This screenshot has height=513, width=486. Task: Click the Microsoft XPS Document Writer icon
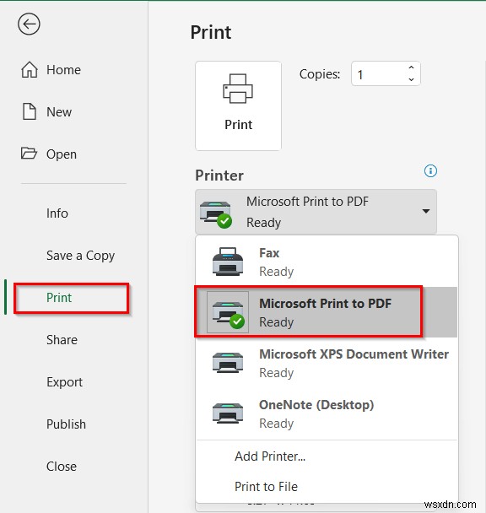[x=228, y=363]
